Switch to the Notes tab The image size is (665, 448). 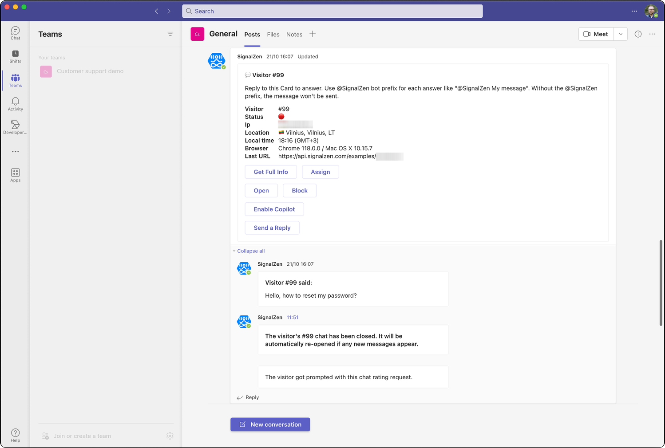click(x=294, y=35)
